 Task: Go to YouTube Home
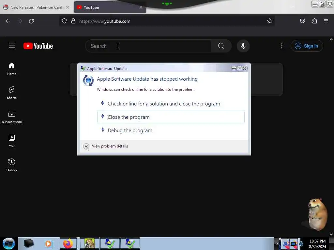12,69
